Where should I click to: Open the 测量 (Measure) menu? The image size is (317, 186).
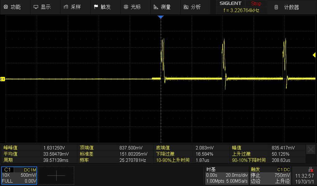162,7
